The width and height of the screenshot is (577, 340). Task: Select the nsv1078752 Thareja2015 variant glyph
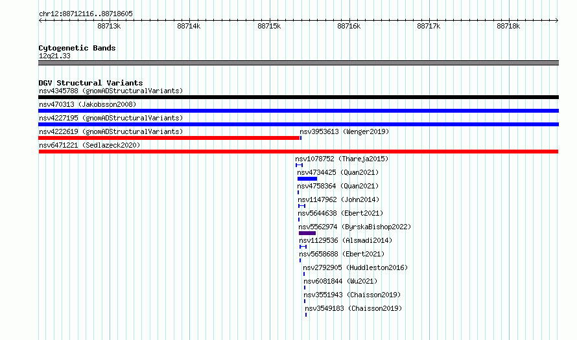(299, 165)
